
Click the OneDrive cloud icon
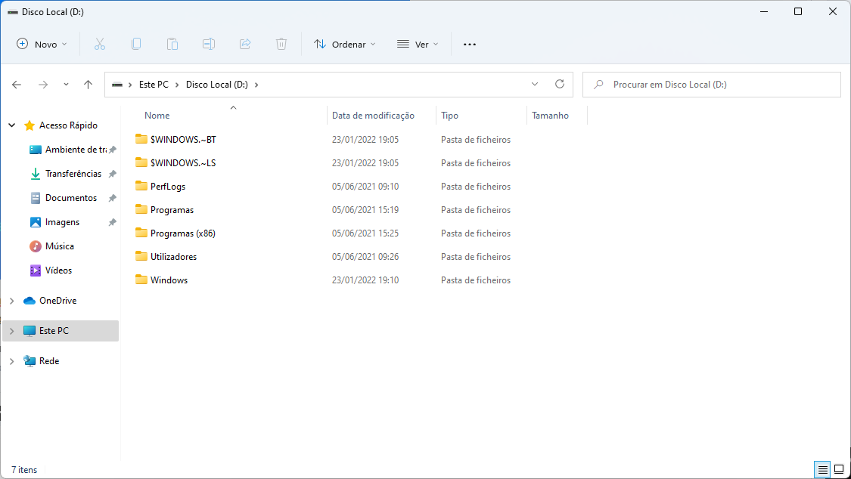click(x=30, y=301)
